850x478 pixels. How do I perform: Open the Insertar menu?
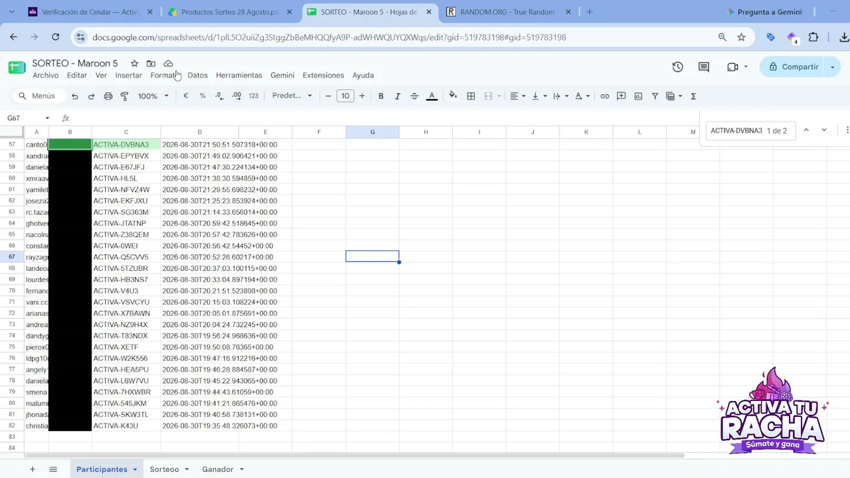click(x=128, y=76)
